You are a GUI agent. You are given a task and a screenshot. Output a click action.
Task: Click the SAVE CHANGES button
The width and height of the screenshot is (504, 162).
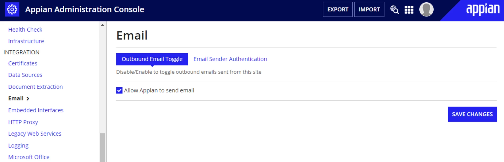tap(472, 114)
